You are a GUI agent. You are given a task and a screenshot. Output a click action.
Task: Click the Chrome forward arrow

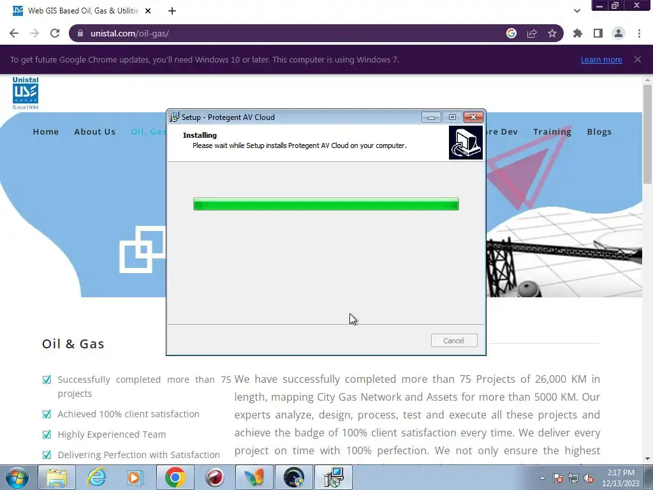point(34,33)
